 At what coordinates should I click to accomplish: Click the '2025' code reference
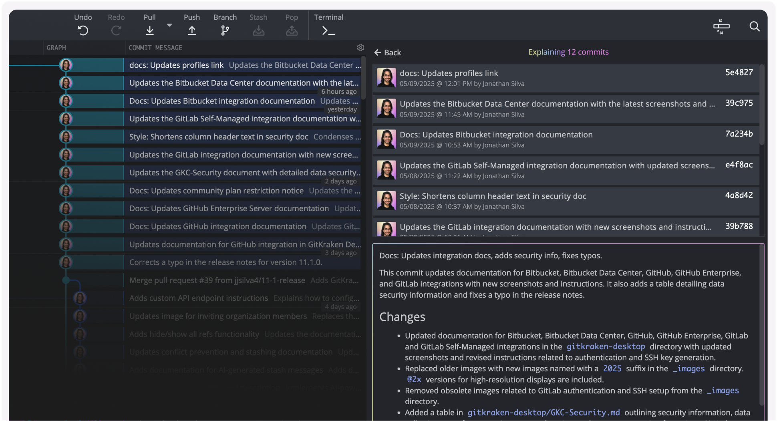click(612, 369)
